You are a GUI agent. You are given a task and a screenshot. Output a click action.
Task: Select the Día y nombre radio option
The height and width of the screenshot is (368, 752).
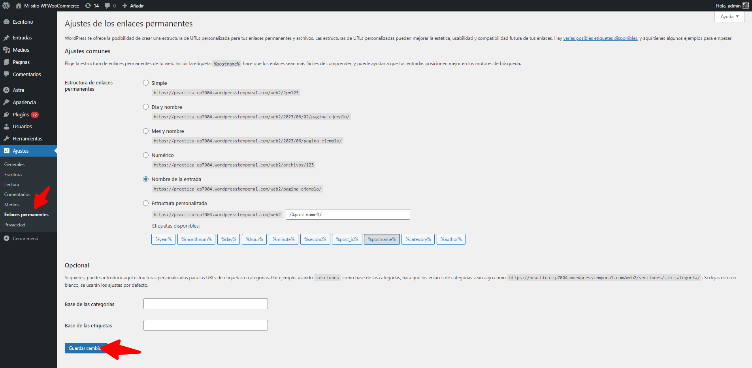pos(146,107)
